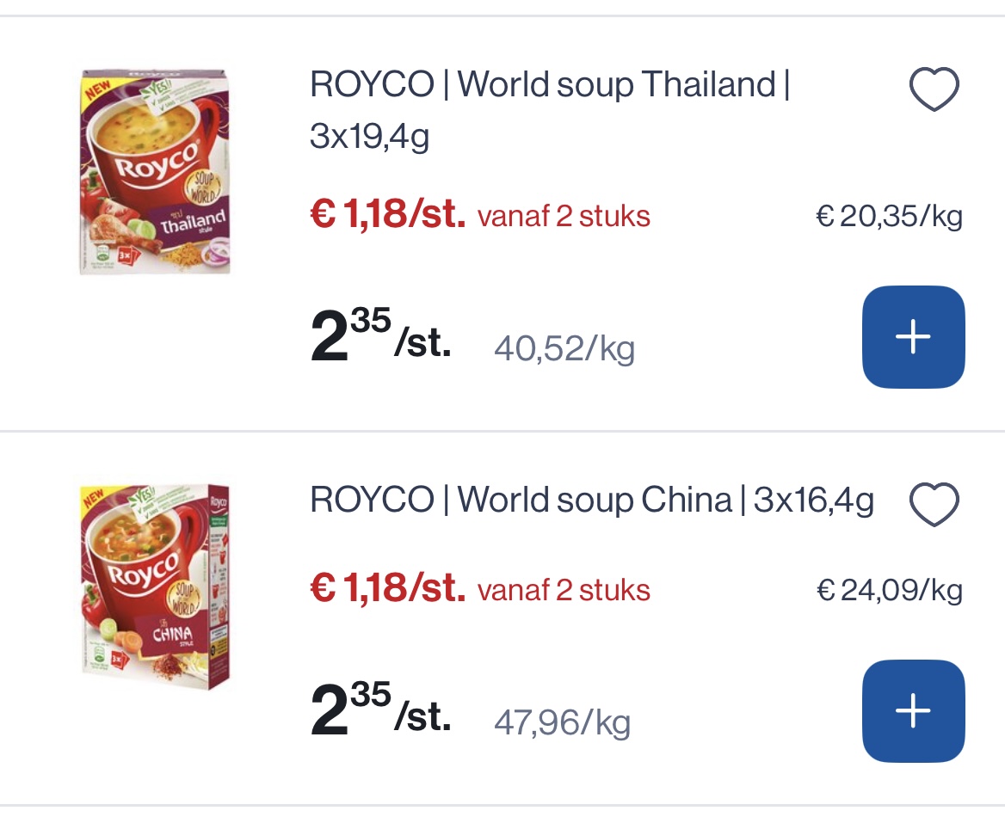
Task: Click the 47,96/kg label under China soup
Action: (x=563, y=722)
